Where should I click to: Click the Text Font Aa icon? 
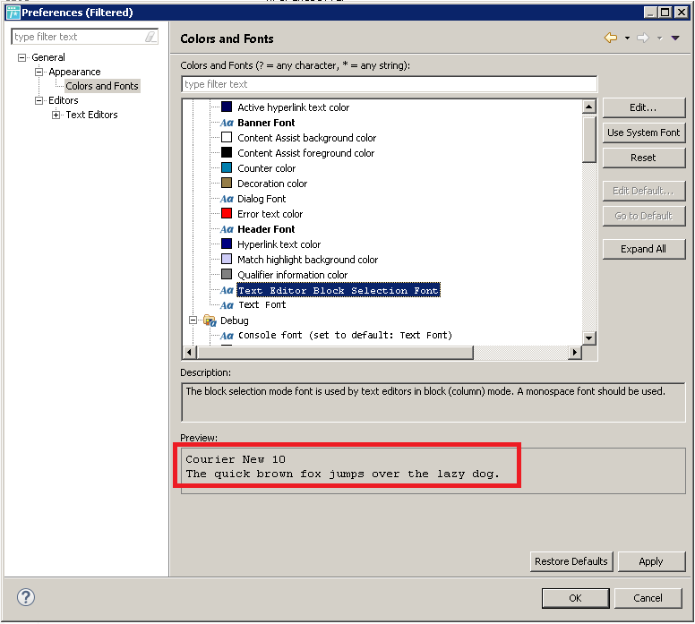click(227, 305)
